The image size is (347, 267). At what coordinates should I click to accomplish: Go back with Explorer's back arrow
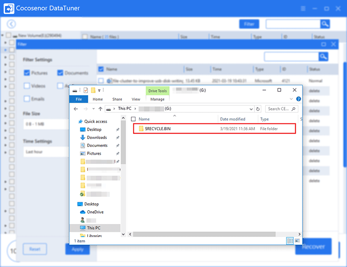pos(76,109)
